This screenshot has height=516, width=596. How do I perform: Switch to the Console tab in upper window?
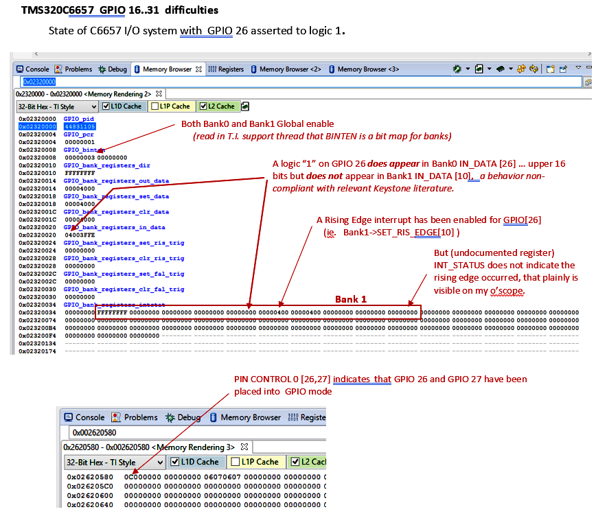point(33,69)
